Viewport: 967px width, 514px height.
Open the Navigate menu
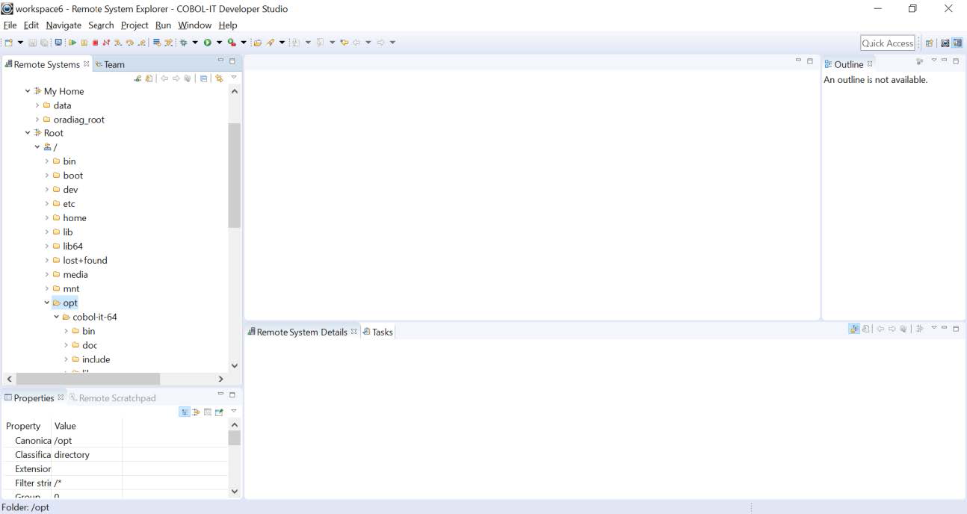[x=64, y=25]
